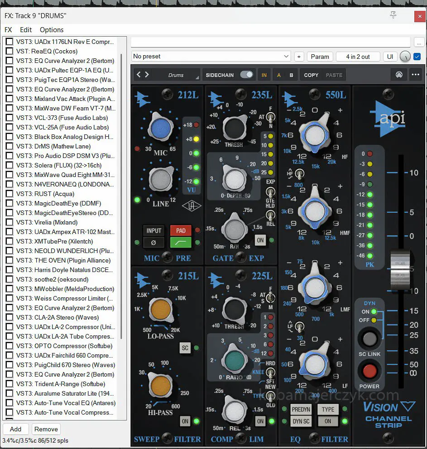The width and height of the screenshot is (427, 449).
Task: Click the Param button
Action: (x=320, y=57)
